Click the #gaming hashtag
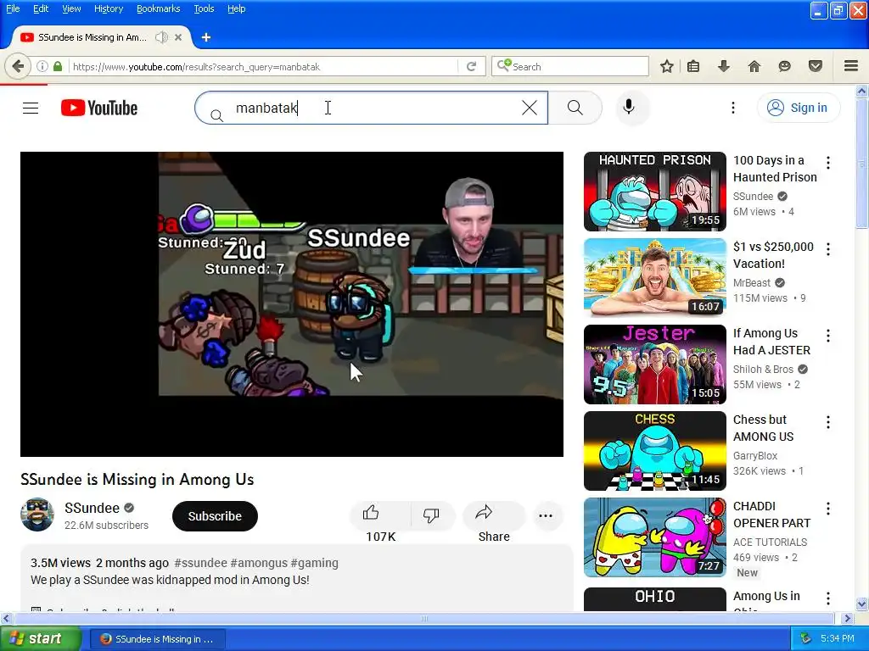Viewport: 869px width, 651px height. (x=314, y=563)
